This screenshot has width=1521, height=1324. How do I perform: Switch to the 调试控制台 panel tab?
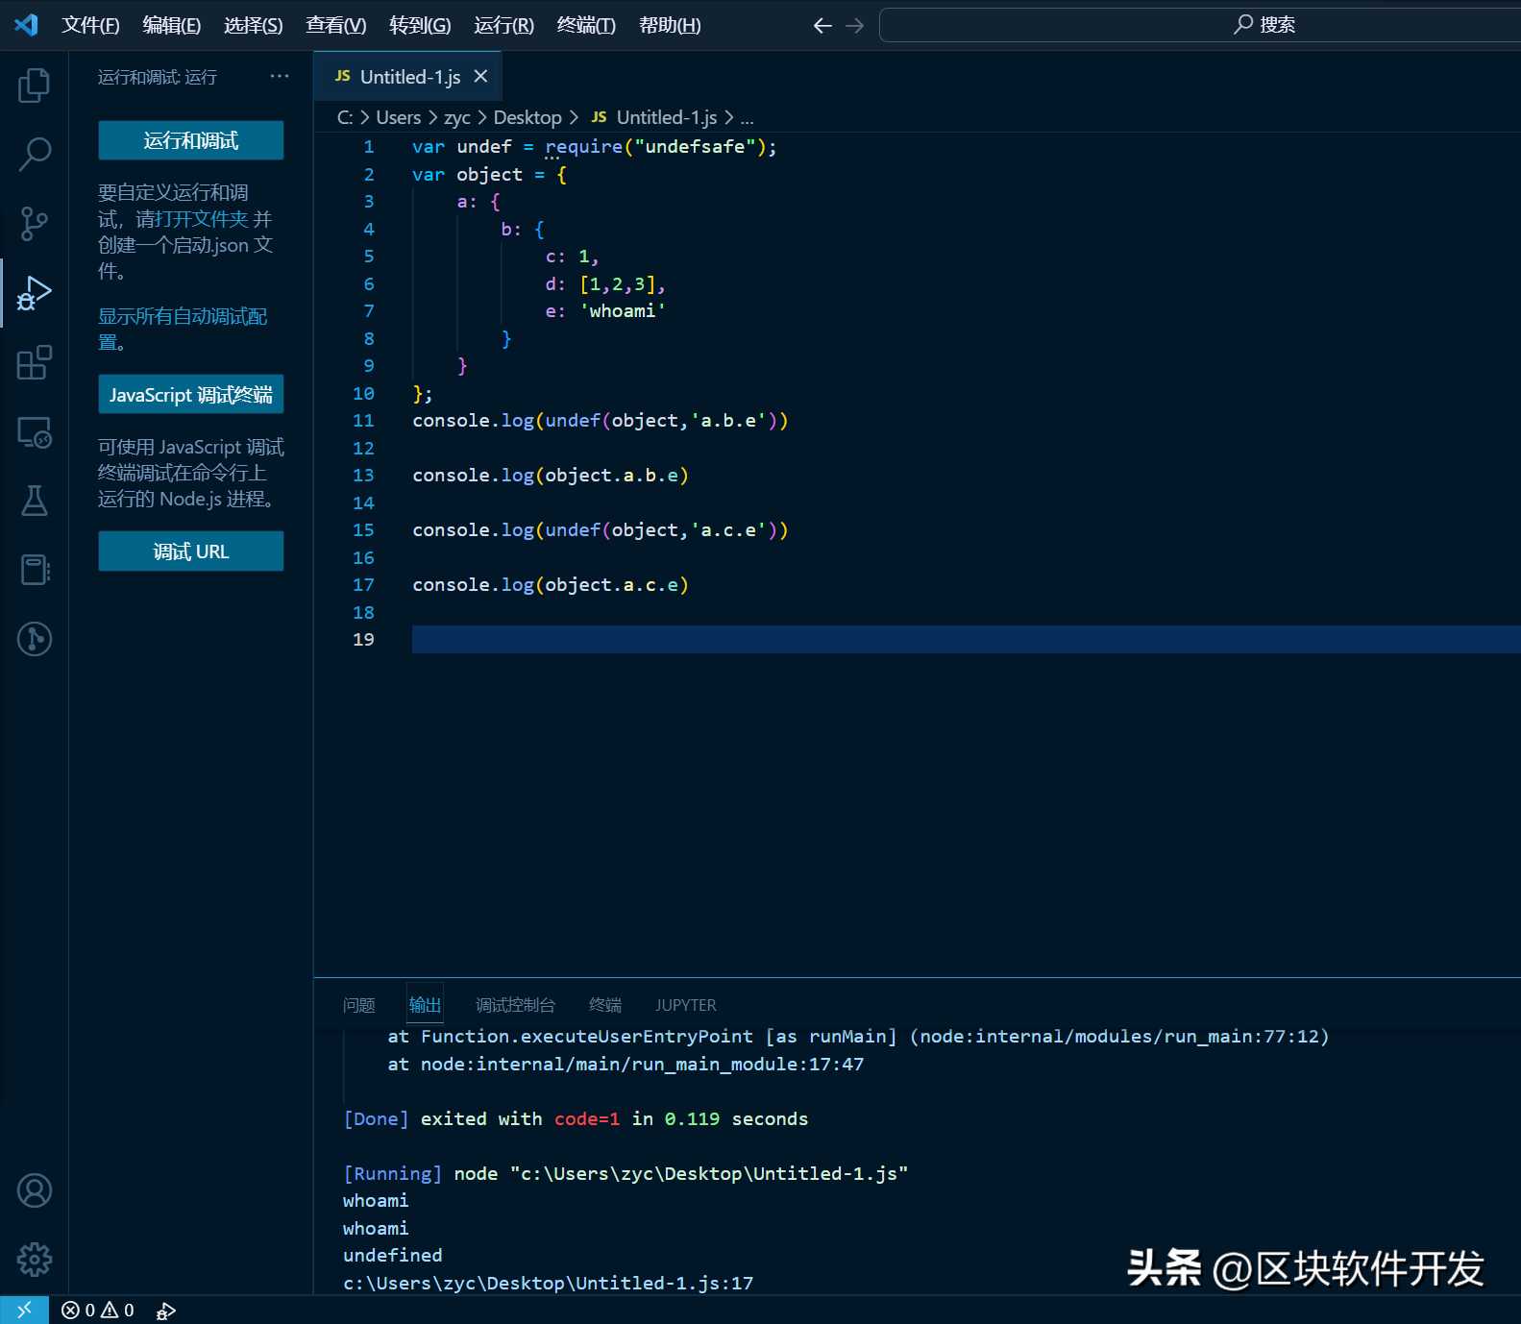pyautogui.click(x=515, y=1005)
